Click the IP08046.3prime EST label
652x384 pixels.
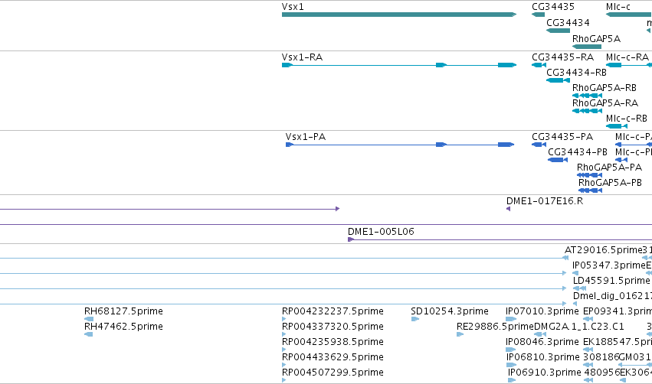point(542,342)
